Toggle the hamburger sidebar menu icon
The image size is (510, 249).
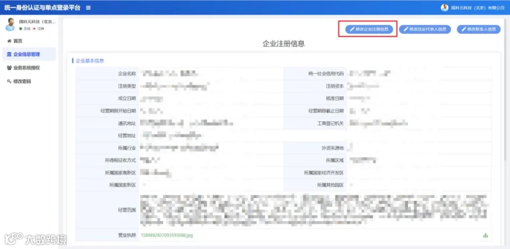click(88, 8)
